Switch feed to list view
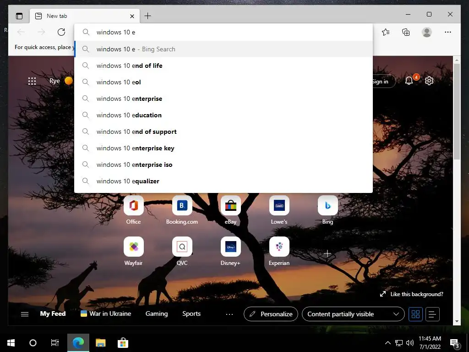 [432, 314]
